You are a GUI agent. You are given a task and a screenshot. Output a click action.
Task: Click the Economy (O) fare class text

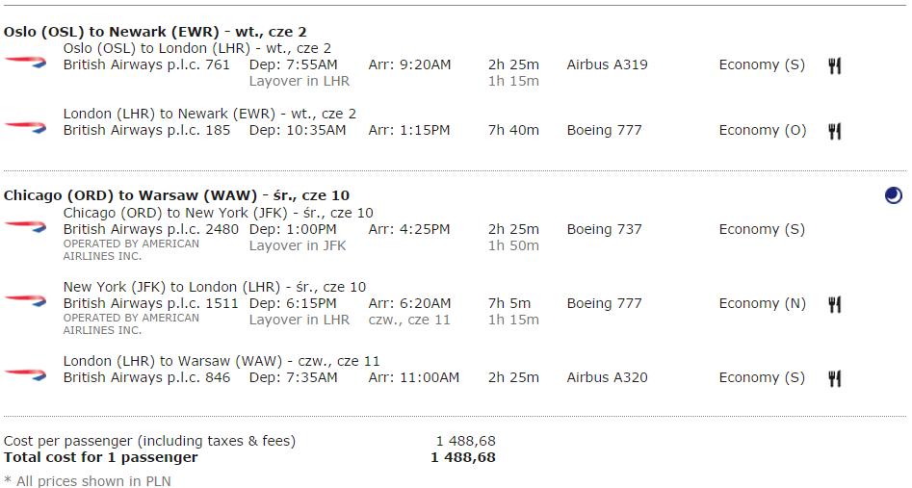[763, 130]
